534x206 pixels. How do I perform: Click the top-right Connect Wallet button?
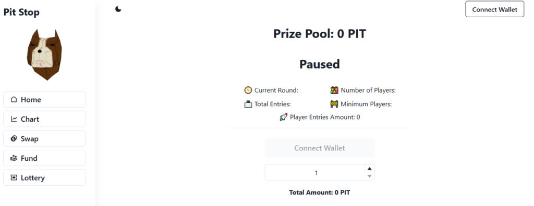coord(494,9)
